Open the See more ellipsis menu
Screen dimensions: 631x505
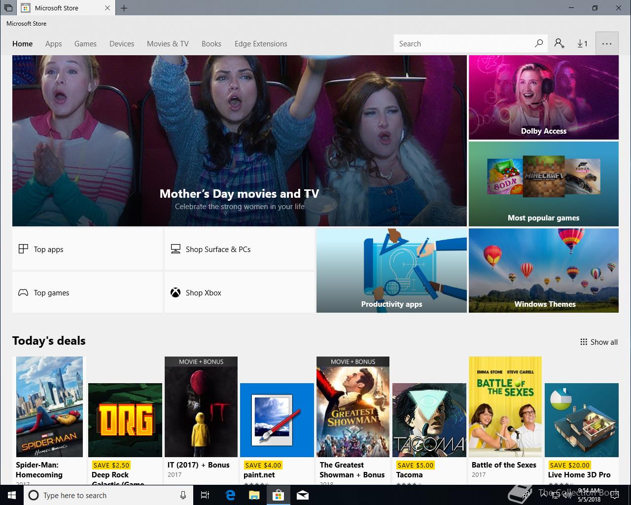pyautogui.click(x=607, y=43)
